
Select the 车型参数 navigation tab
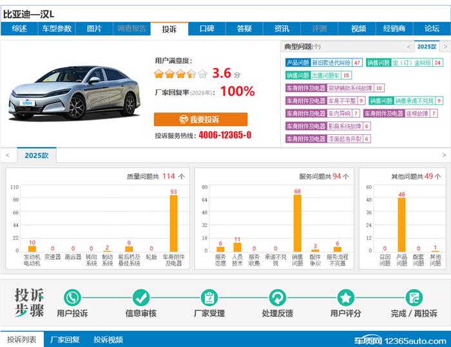[x=57, y=29]
